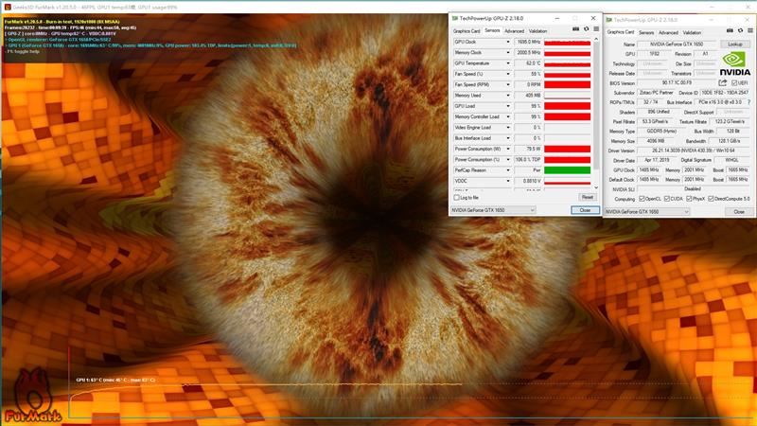The width and height of the screenshot is (757, 426).
Task: Click the Driver Date field Apr 17, 2019
Action: tap(655, 160)
